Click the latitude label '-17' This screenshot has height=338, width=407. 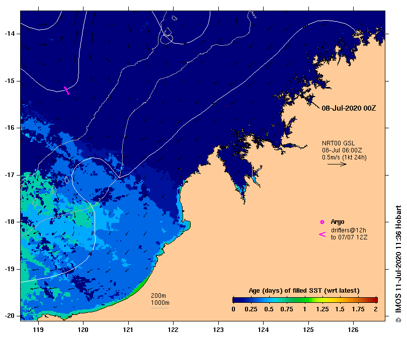10,175
